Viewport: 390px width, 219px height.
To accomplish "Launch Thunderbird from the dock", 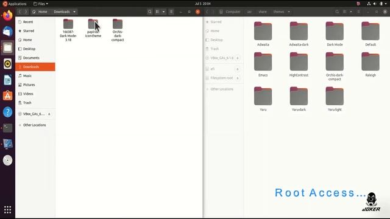I will (7, 32).
